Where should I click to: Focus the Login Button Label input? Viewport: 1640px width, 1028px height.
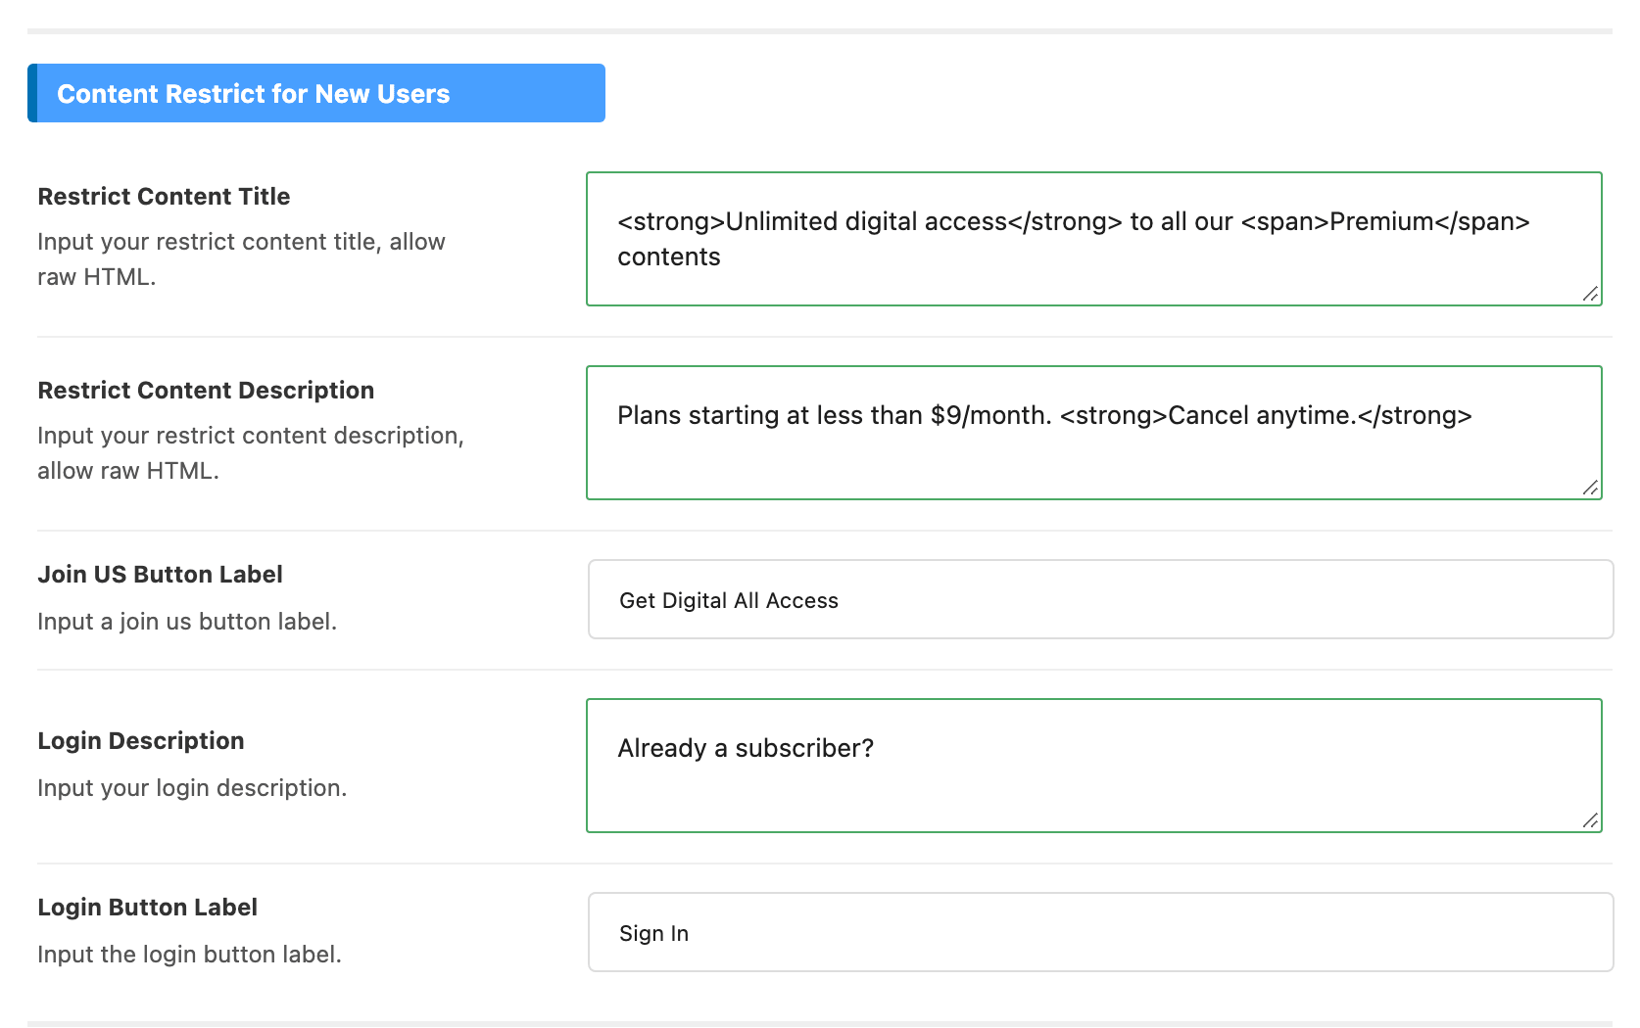pos(1100,932)
